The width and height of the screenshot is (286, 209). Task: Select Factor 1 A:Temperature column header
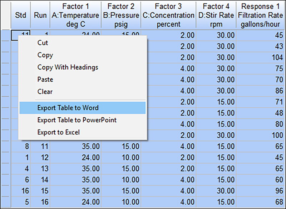click(x=75, y=15)
